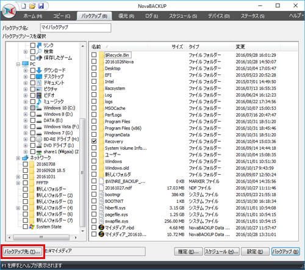Click the open folder icon in title bar
The image size is (305, 270).
click(32, 6)
